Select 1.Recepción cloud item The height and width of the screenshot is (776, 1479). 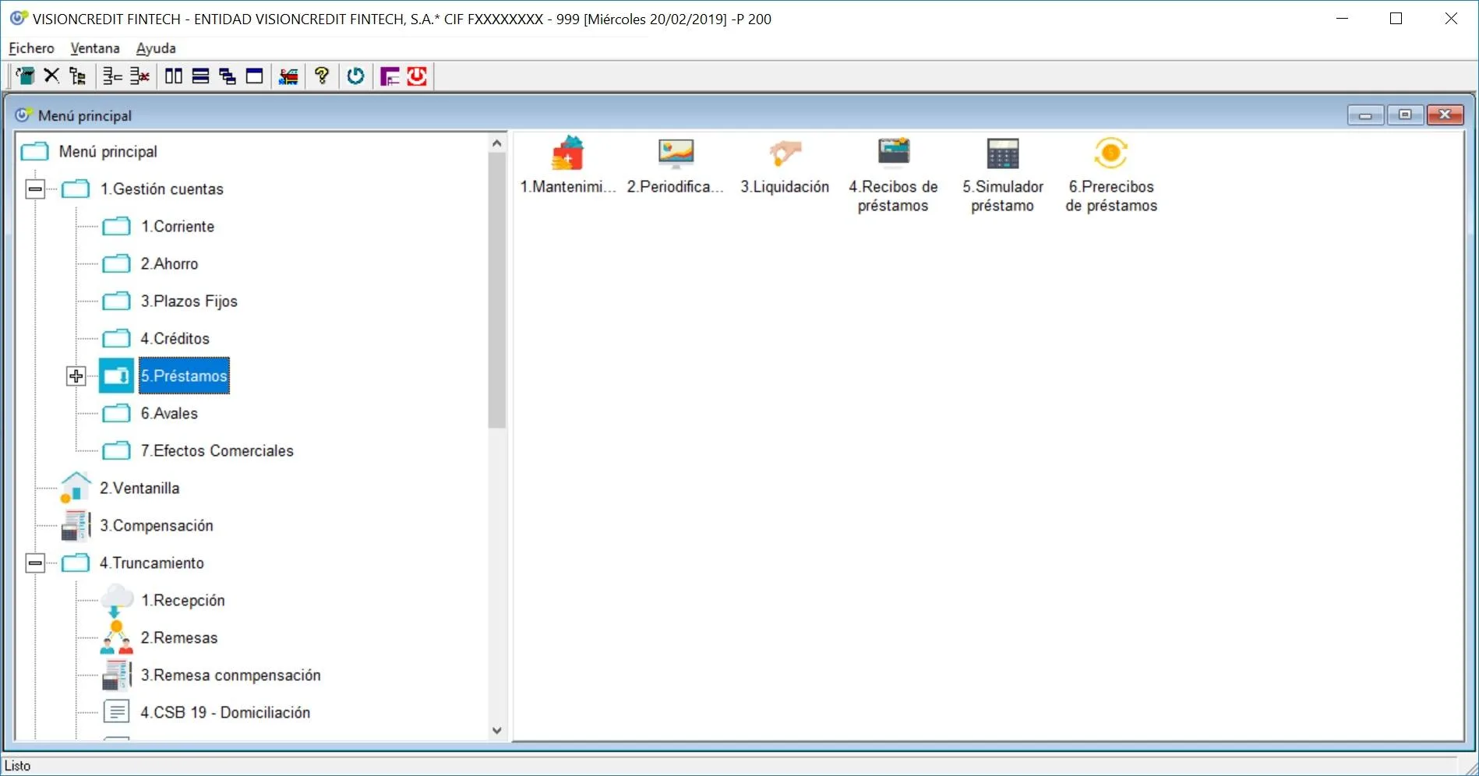pos(182,600)
